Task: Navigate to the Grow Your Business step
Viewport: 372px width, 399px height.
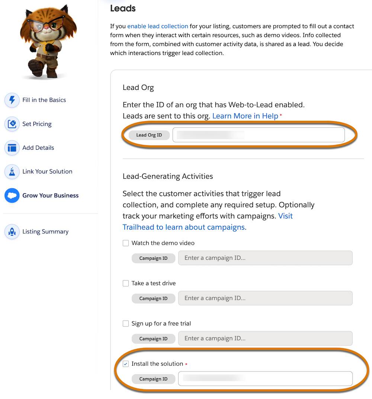Action: (x=51, y=195)
